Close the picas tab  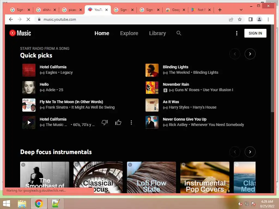(81, 10)
